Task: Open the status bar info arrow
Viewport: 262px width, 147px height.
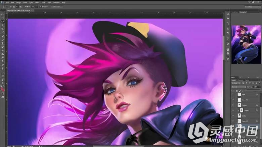Action: (40, 146)
